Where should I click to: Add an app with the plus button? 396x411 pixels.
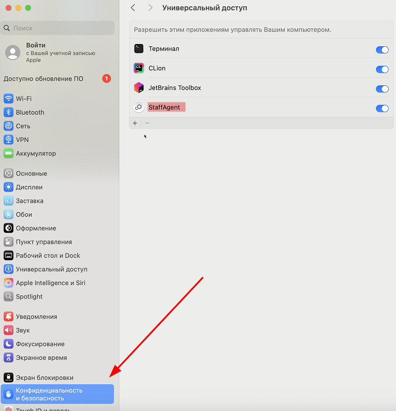(x=135, y=123)
